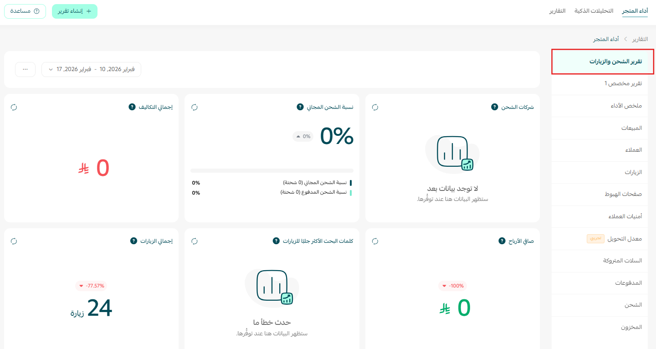Switch to the التقارير tab

point(559,11)
